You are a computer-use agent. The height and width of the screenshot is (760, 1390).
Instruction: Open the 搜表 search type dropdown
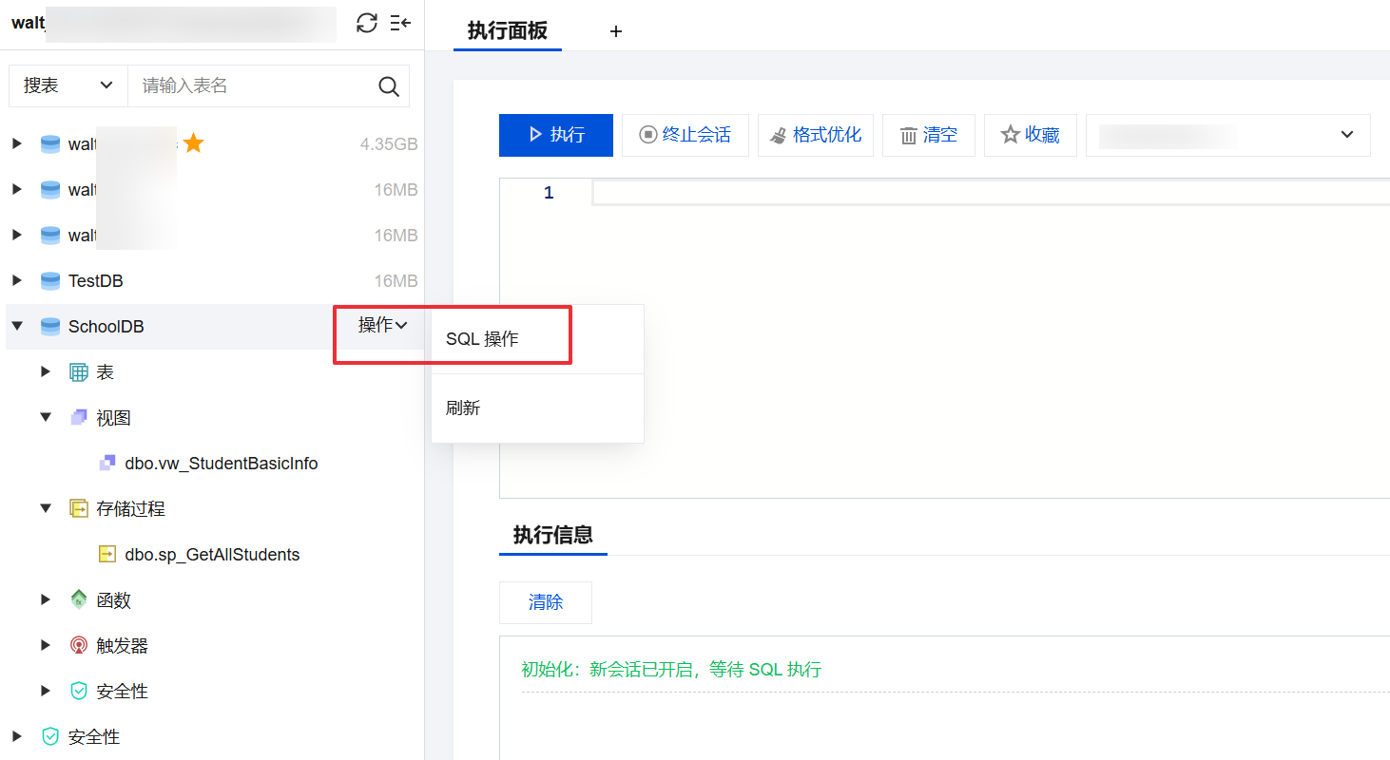tap(68, 86)
